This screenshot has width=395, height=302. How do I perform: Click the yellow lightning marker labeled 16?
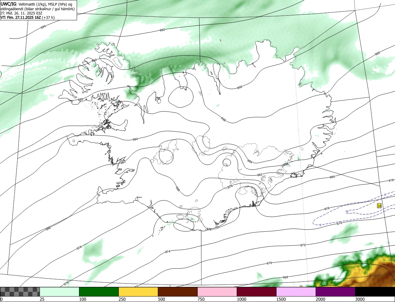pyautogui.click(x=379, y=206)
